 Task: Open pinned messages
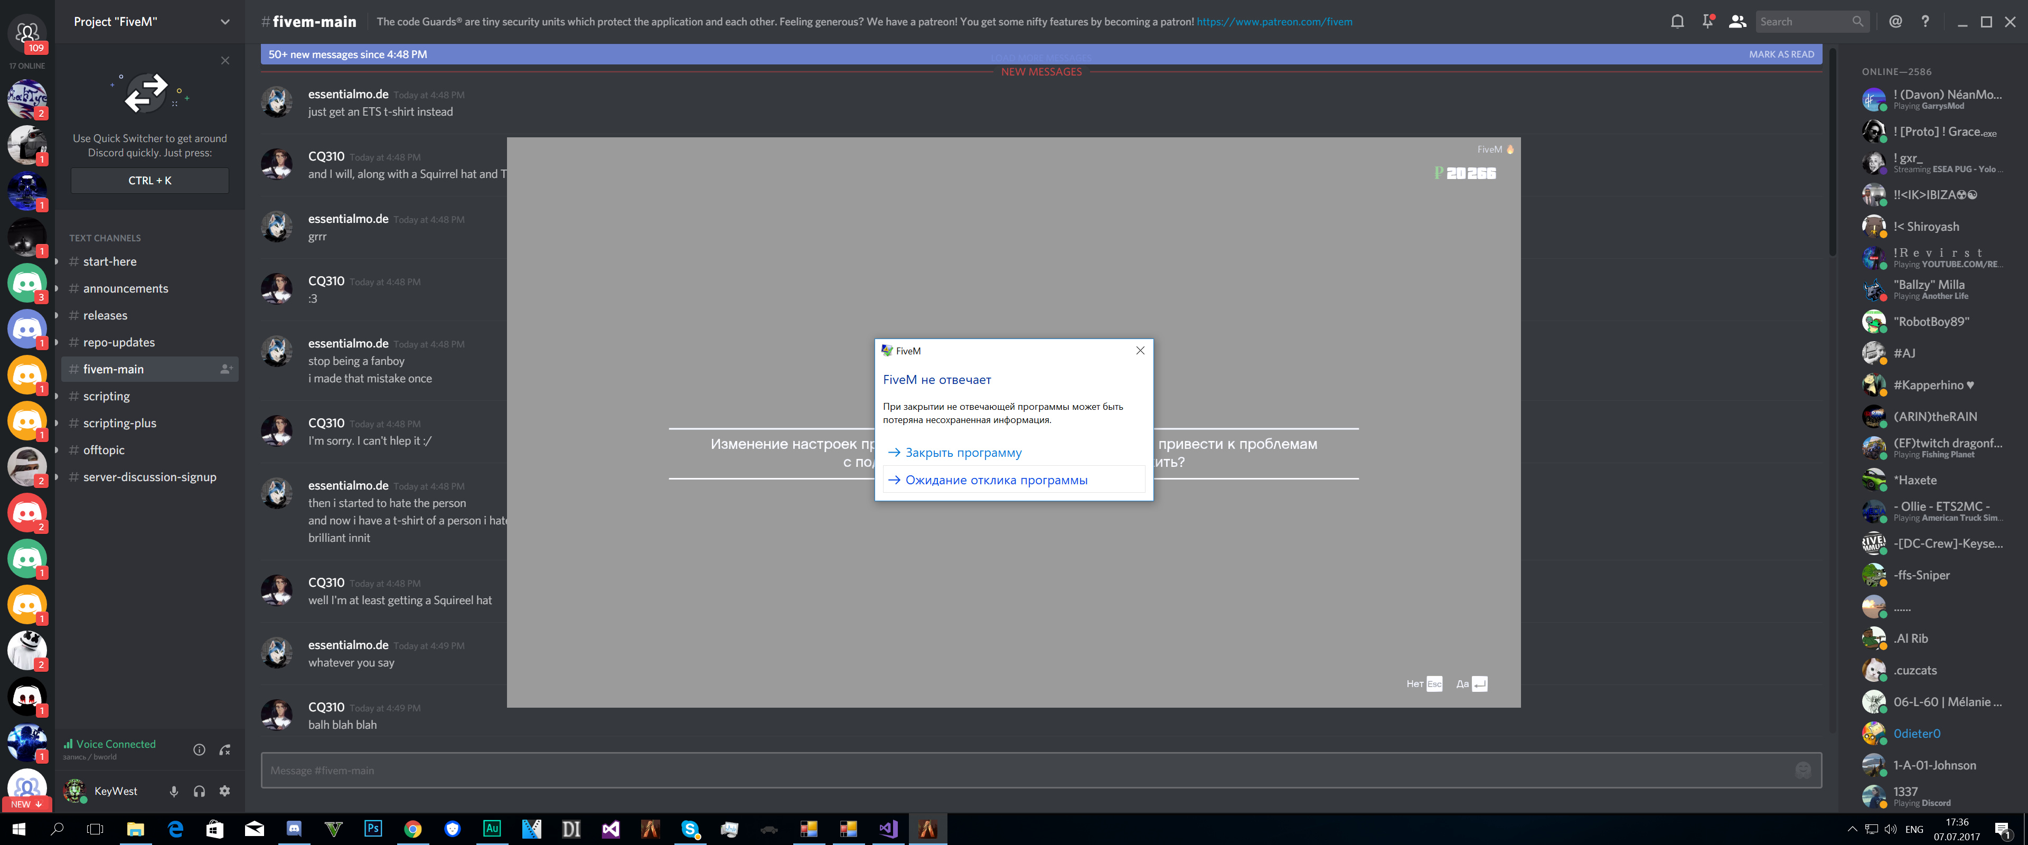click(x=1707, y=21)
